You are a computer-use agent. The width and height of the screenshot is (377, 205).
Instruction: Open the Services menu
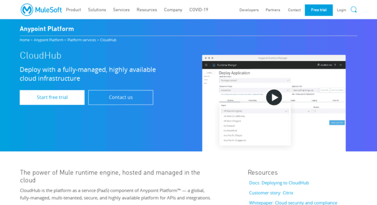pyautogui.click(x=121, y=10)
